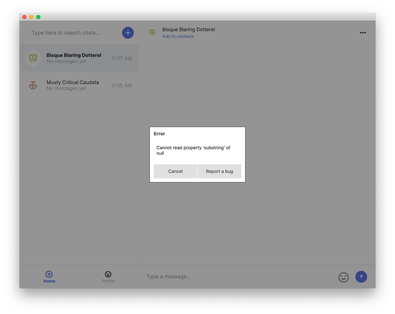
Task: Minimize the window with yellow button
Action: pyautogui.click(x=31, y=17)
